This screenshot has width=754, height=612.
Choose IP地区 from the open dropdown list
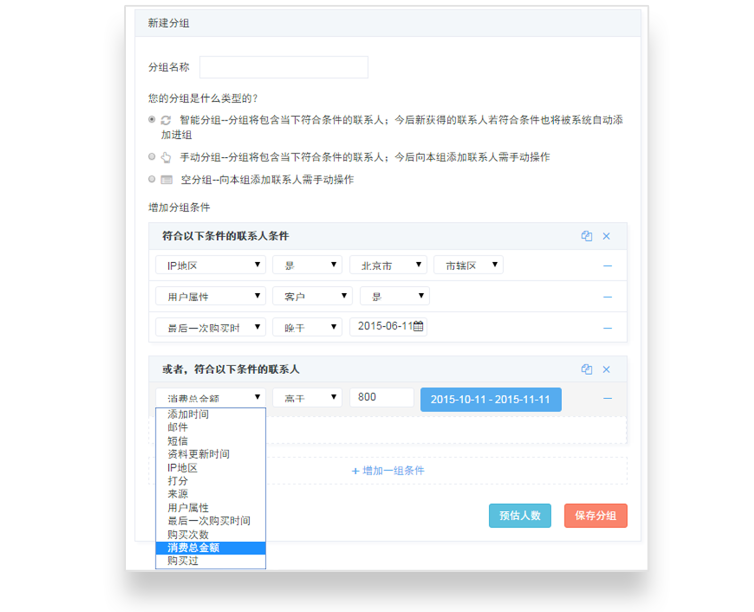coord(211,468)
